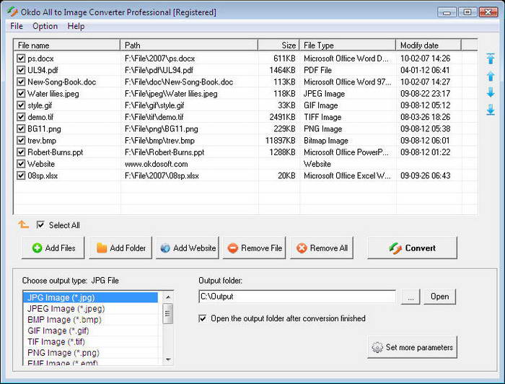Toggle the Water lilies.jpeg checkbox

click(x=21, y=93)
